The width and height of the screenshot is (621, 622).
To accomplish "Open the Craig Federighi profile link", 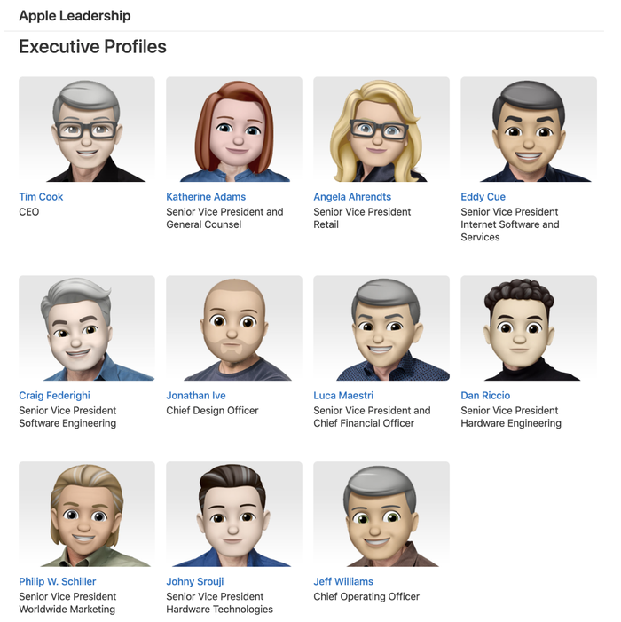I will pos(54,396).
